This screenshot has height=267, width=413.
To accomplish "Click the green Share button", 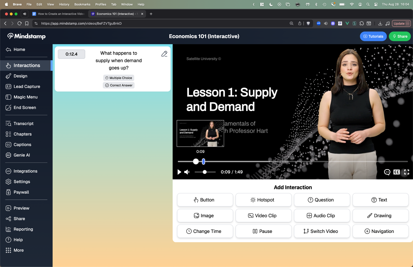I will tap(400, 36).
